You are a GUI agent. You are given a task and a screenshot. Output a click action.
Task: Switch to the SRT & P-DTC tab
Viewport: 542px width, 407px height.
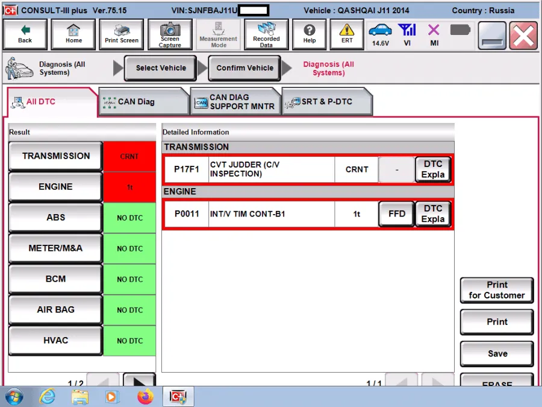coord(327,102)
